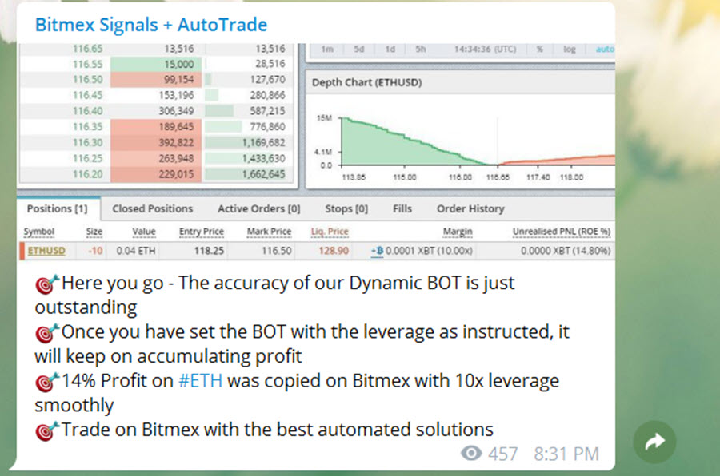Click order book price 116.65

[x=88, y=49]
